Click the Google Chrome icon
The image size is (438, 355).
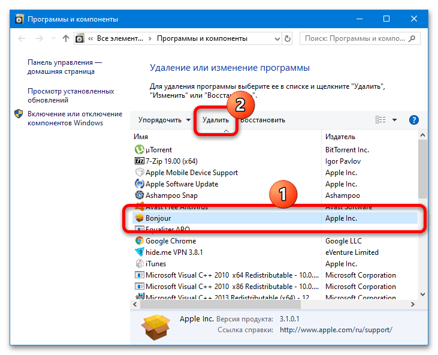tap(139, 240)
